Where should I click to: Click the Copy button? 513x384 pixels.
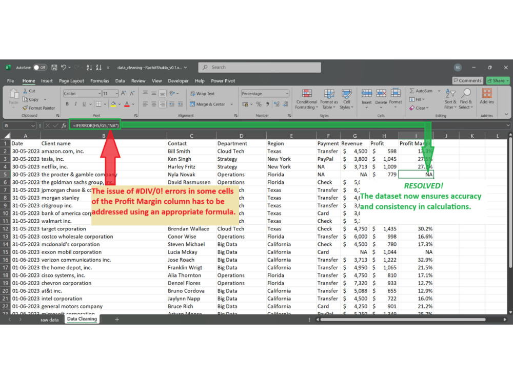(31, 99)
